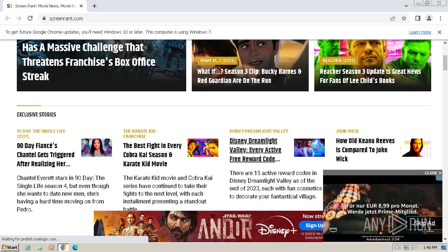Open a new browser tab
Screen dimensions: 448x252
point(94,6)
